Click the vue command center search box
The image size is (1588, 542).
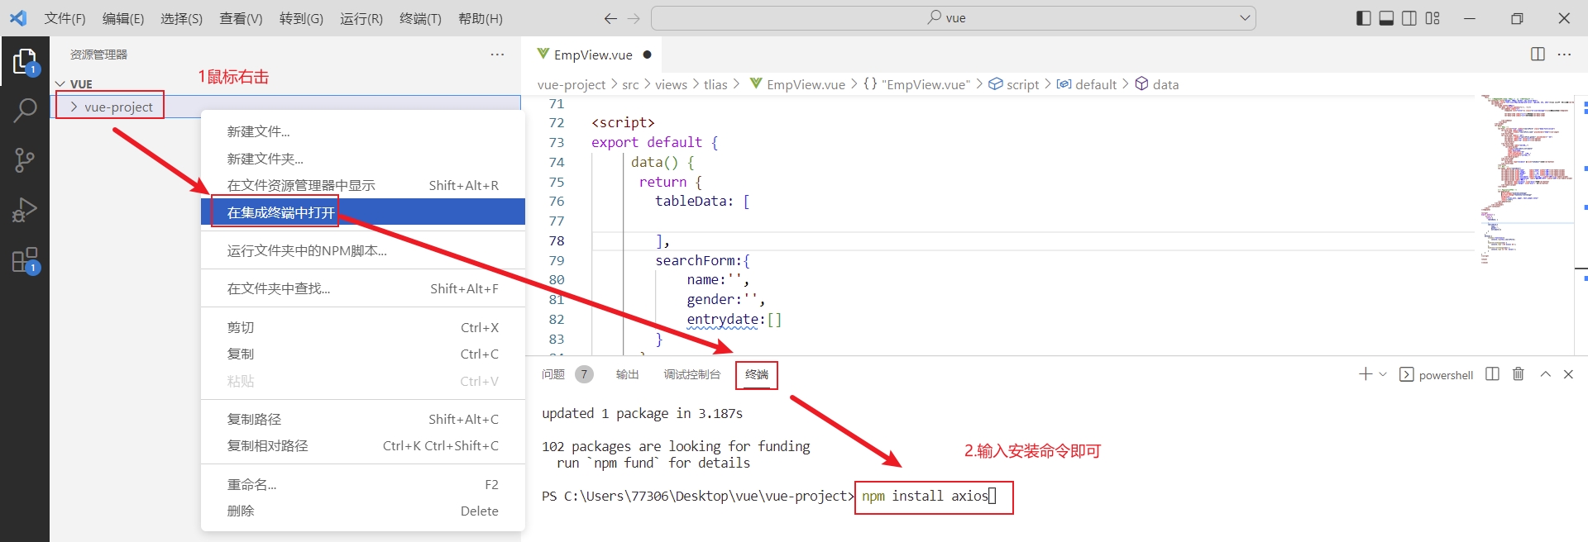[x=953, y=18]
